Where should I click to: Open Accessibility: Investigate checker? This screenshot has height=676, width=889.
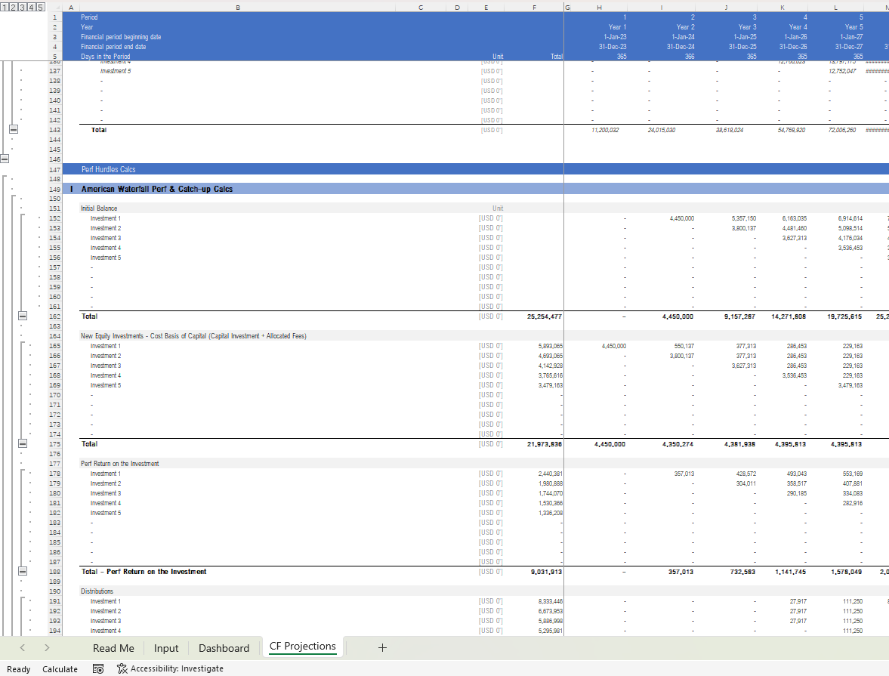click(x=170, y=668)
